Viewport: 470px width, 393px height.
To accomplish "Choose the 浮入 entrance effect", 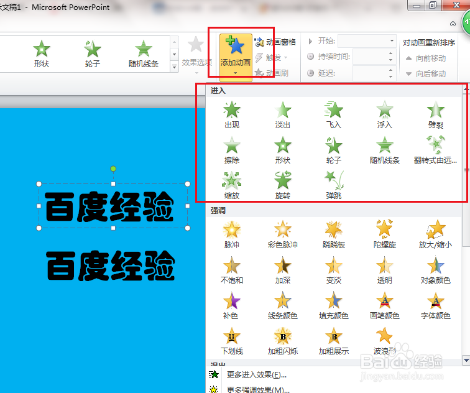I will [x=385, y=115].
